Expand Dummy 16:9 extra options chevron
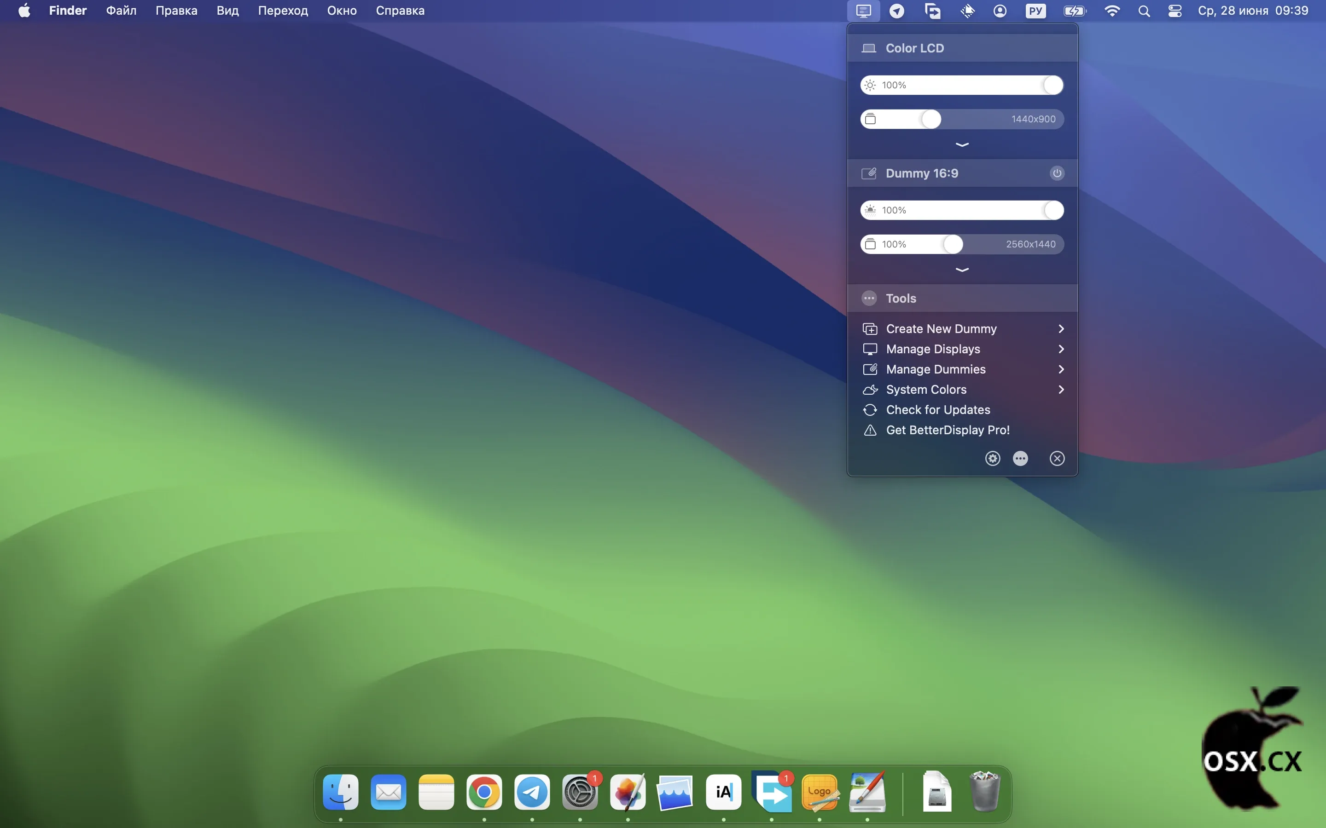The image size is (1326, 828). pyautogui.click(x=962, y=270)
